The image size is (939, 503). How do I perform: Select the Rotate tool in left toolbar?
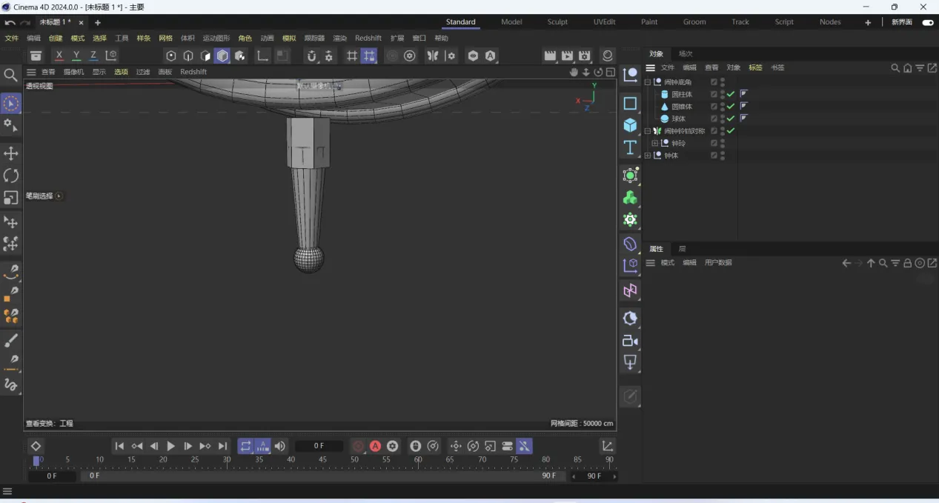tap(11, 176)
